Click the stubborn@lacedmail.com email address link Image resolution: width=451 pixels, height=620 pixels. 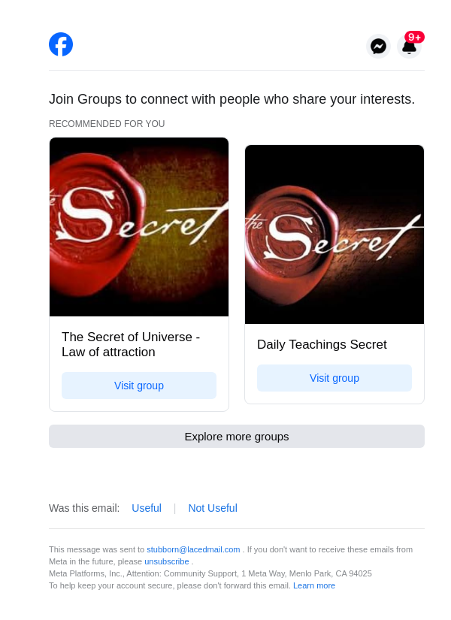193,549
